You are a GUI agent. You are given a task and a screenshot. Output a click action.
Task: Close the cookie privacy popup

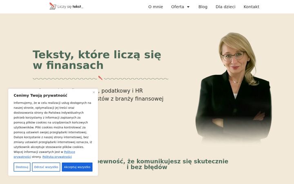click(94, 92)
